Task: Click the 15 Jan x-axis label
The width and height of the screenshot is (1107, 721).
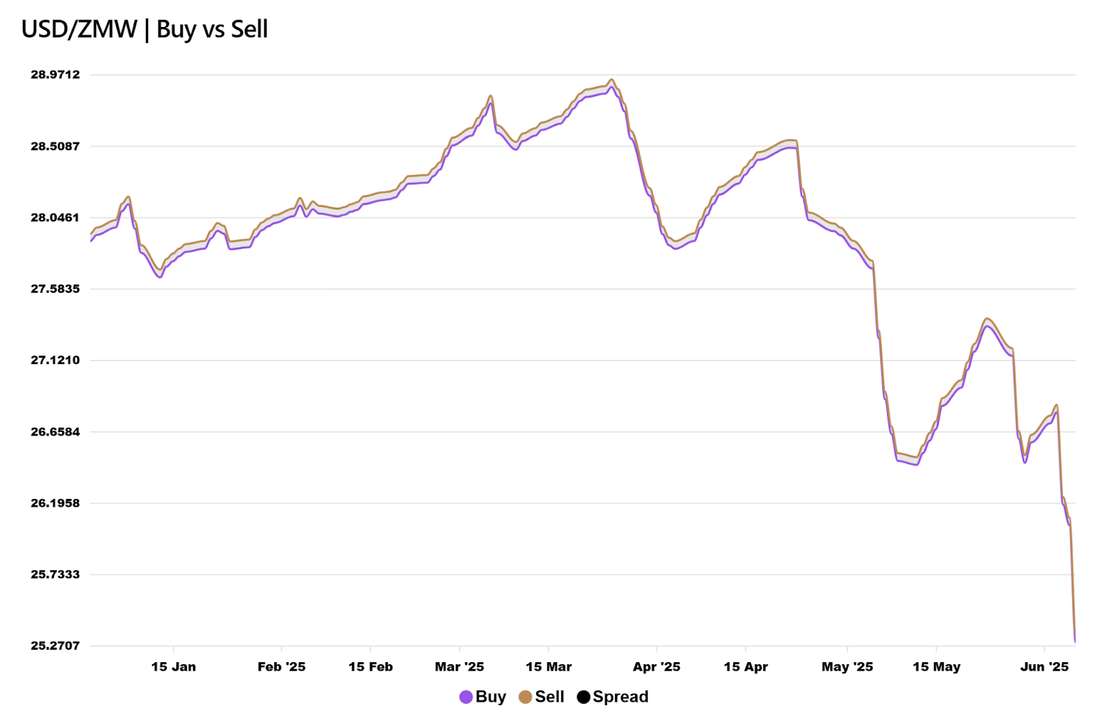Action: coord(173,667)
